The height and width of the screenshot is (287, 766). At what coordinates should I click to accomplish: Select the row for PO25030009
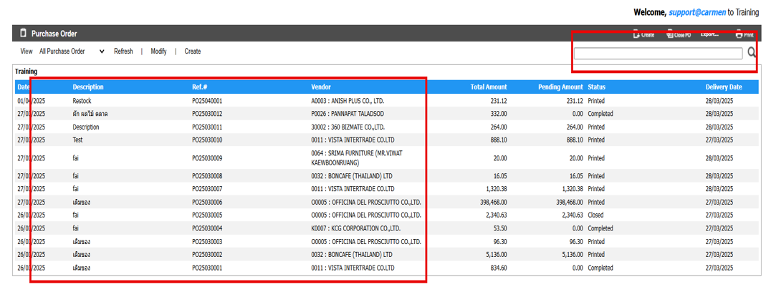pos(207,158)
